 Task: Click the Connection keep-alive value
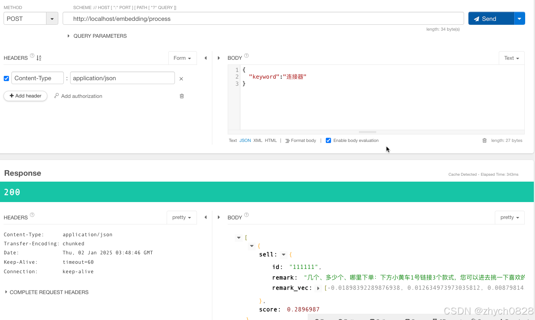(78, 272)
